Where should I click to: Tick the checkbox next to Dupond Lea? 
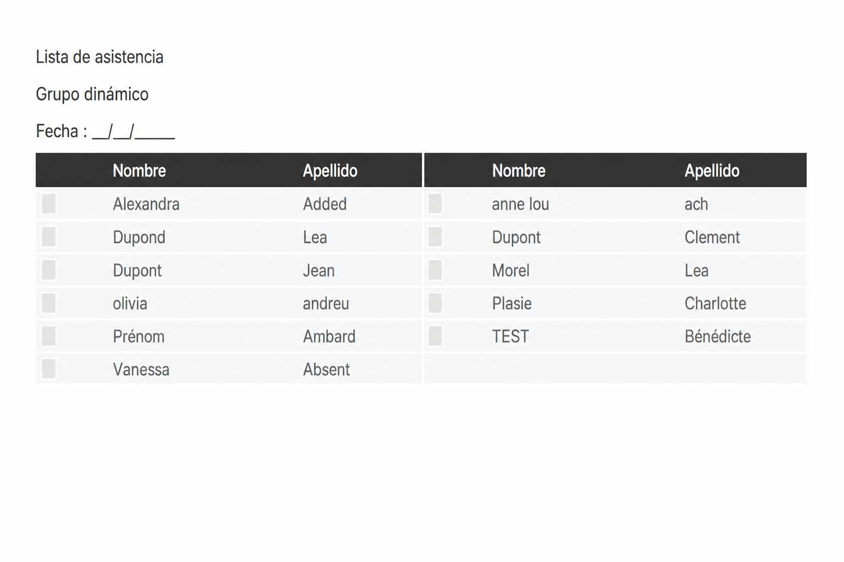(49, 237)
